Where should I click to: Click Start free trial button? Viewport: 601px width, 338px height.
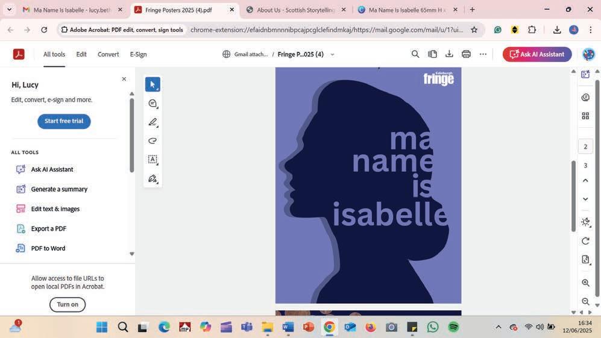(64, 121)
